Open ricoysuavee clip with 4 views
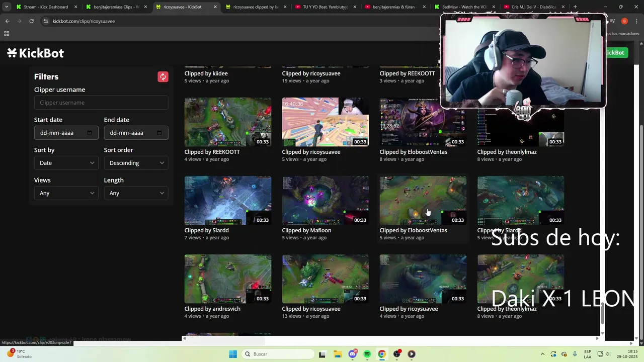The image size is (644, 362). tap(423, 279)
